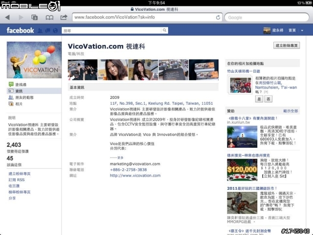Open first photo strip thumbnail of crowd
This screenshot has width=313, height=235.
[x=83, y=70]
